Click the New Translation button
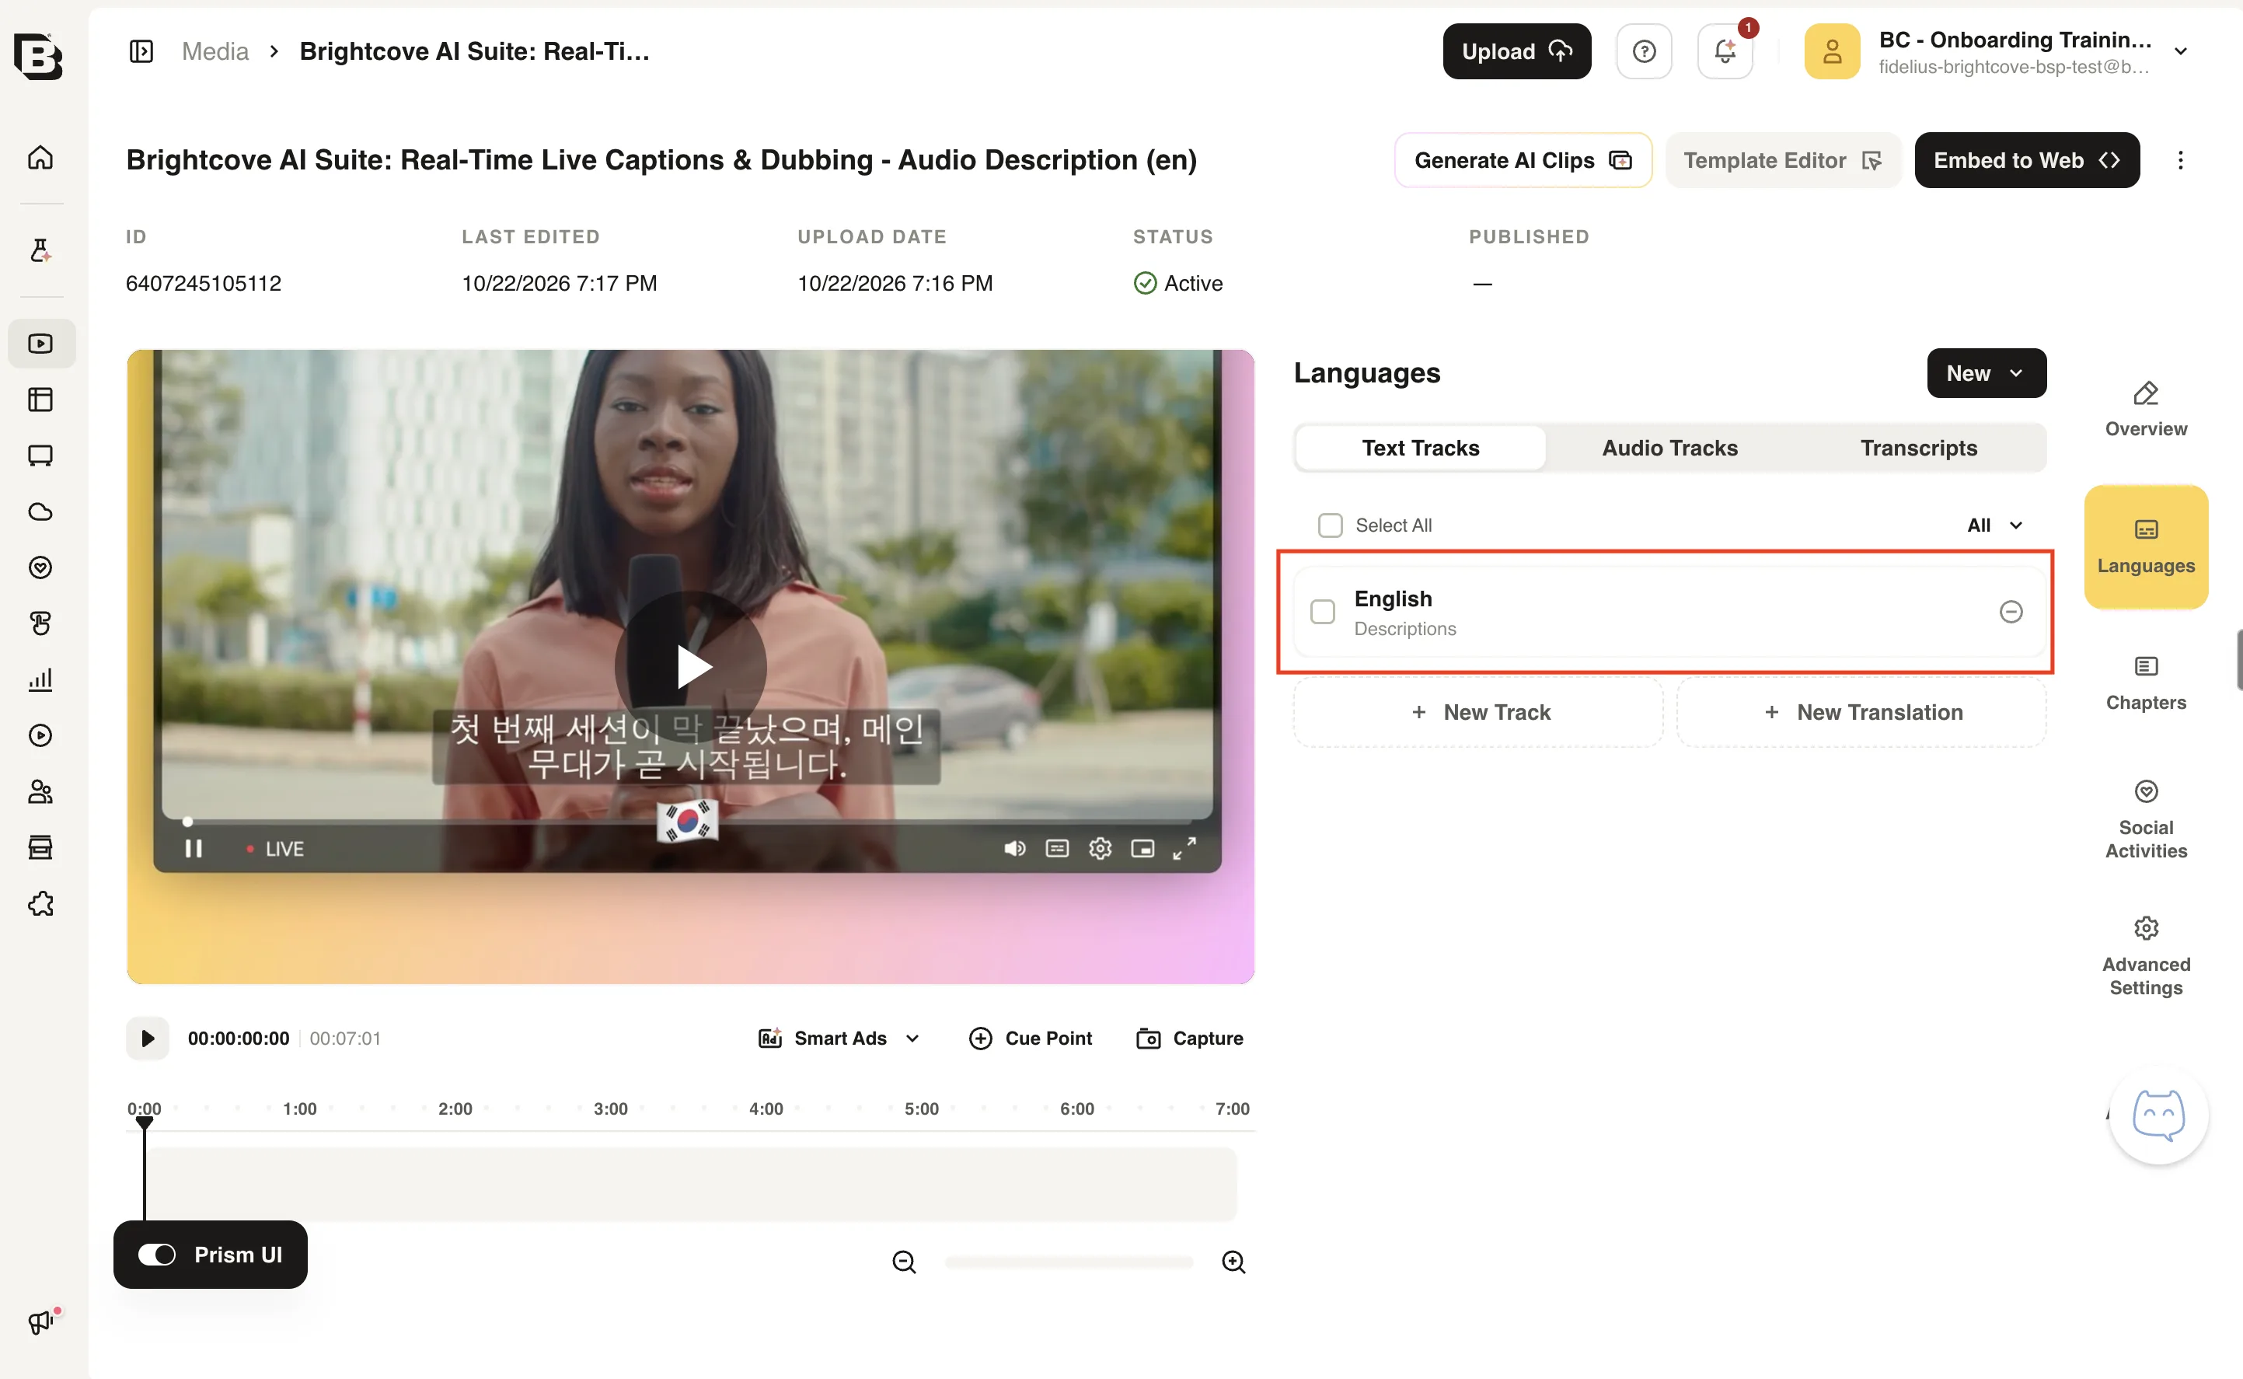2243x1379 pixels. [1861, 712]
